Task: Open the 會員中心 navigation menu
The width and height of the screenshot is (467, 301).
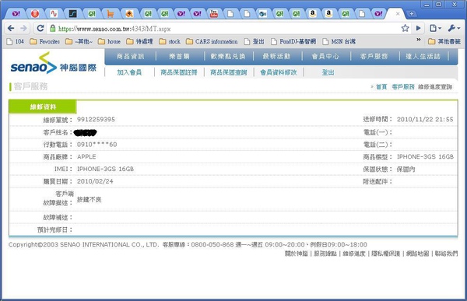Action: [325, 56]
